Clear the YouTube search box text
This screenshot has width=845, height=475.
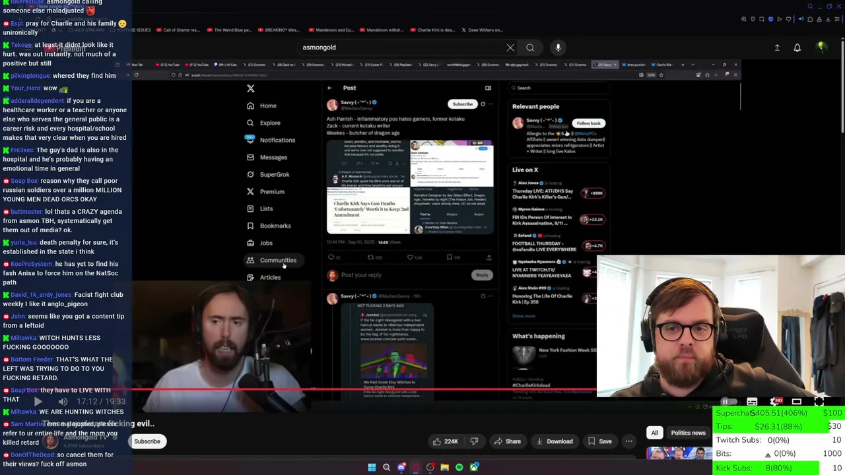pyautogui.click(x=510, y=47)
